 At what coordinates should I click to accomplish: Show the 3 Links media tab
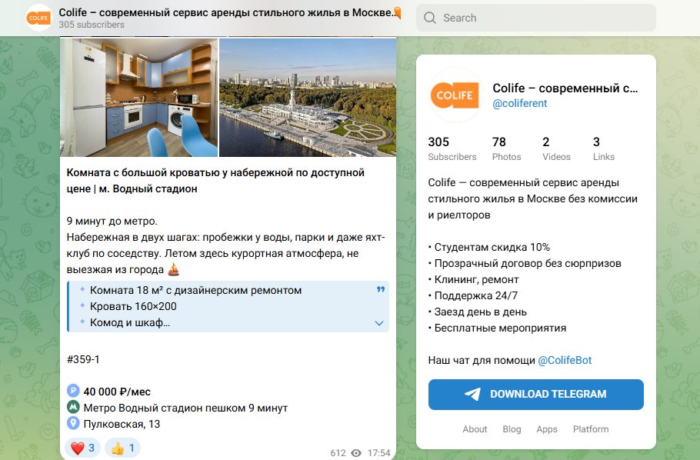coord(604,148)
